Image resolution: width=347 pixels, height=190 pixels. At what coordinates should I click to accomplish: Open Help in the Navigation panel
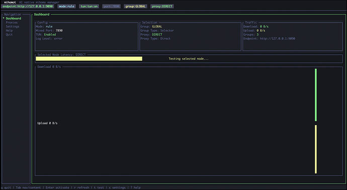(x=9, y=31)
